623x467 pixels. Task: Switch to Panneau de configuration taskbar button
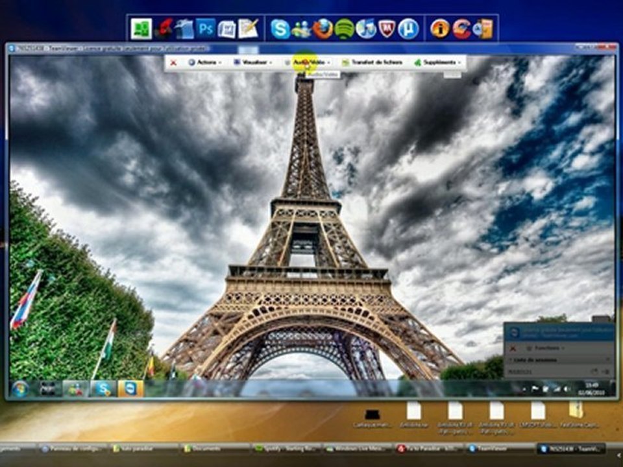tap(73, 449)
